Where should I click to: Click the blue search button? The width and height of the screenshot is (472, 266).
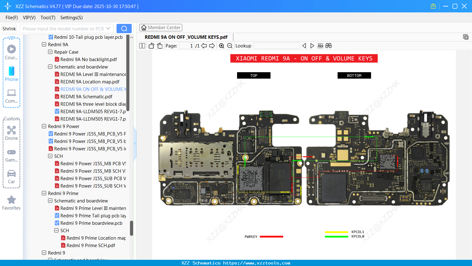tap(124, 29)
